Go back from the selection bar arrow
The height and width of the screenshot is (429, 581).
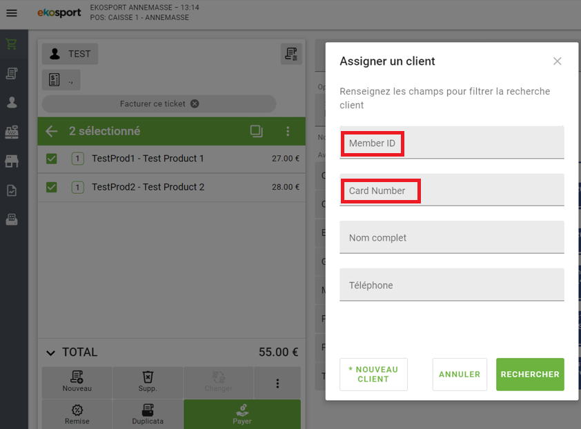pos(52,131)
